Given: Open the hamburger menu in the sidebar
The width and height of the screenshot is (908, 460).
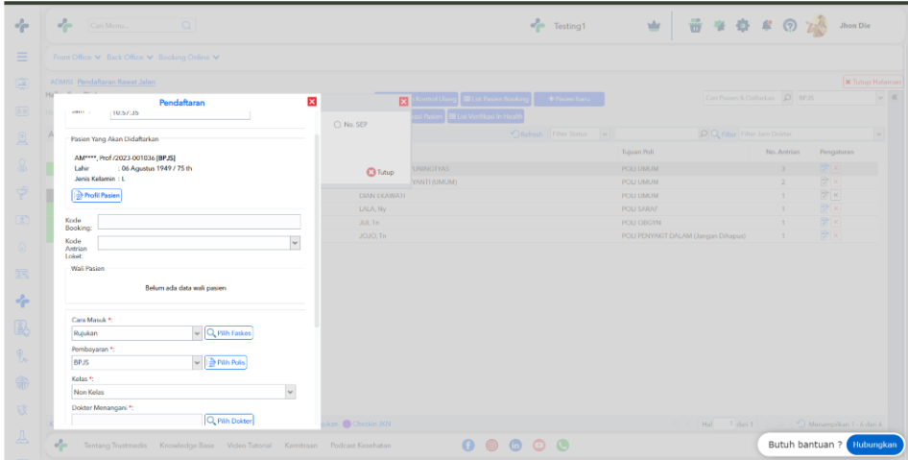Looking at the screenshot, I should coord(22,57).
